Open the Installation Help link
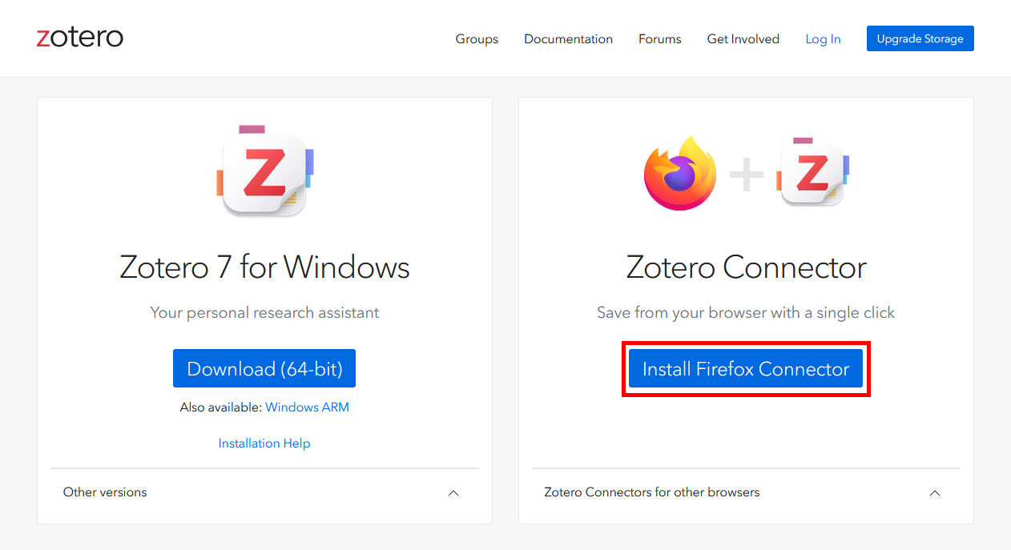The width and height of the screenshot is (1011, 550). pos(264,444)
